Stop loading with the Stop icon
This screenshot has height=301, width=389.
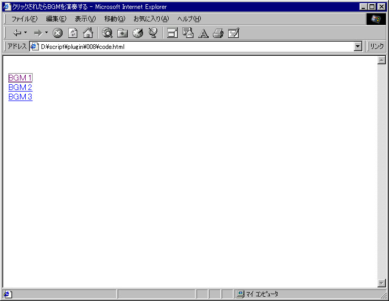click(x=57, y=33)
